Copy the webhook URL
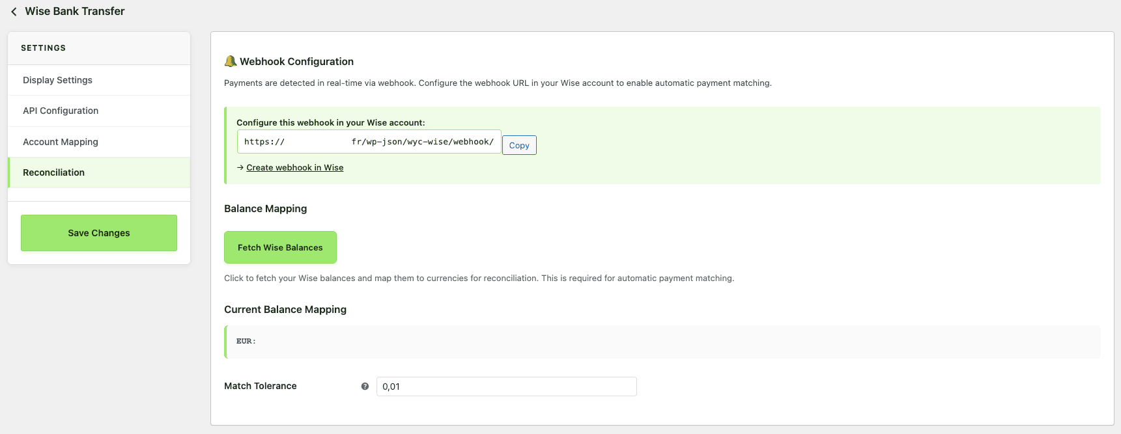The height and width of the screenshot is (434, 1121). [x=519, y=145]
